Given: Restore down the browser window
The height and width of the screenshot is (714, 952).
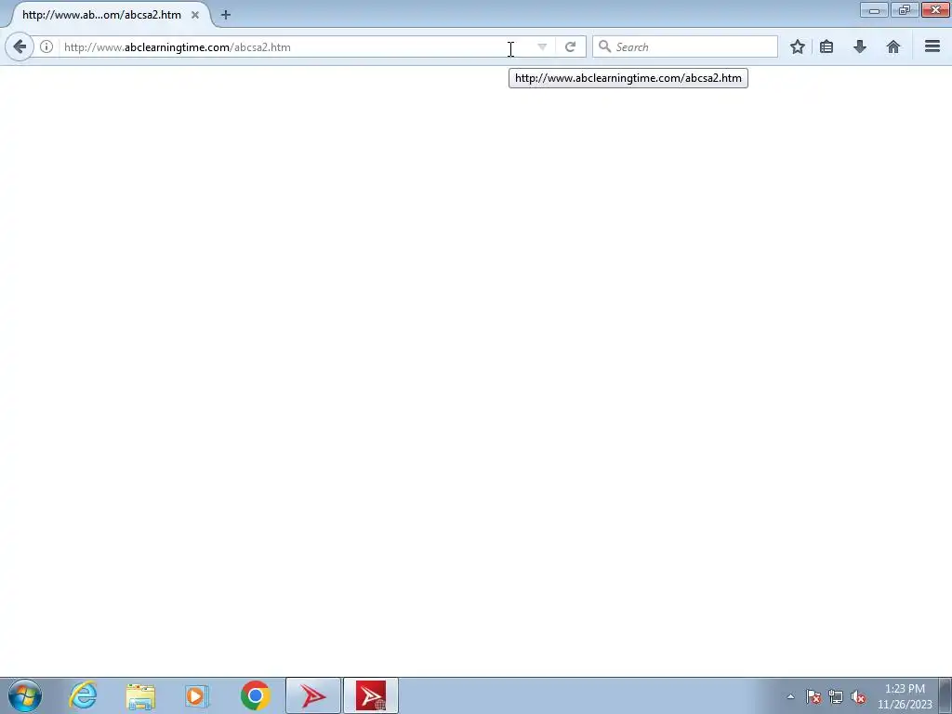Looking at the screenshot, I should [905, 9].
